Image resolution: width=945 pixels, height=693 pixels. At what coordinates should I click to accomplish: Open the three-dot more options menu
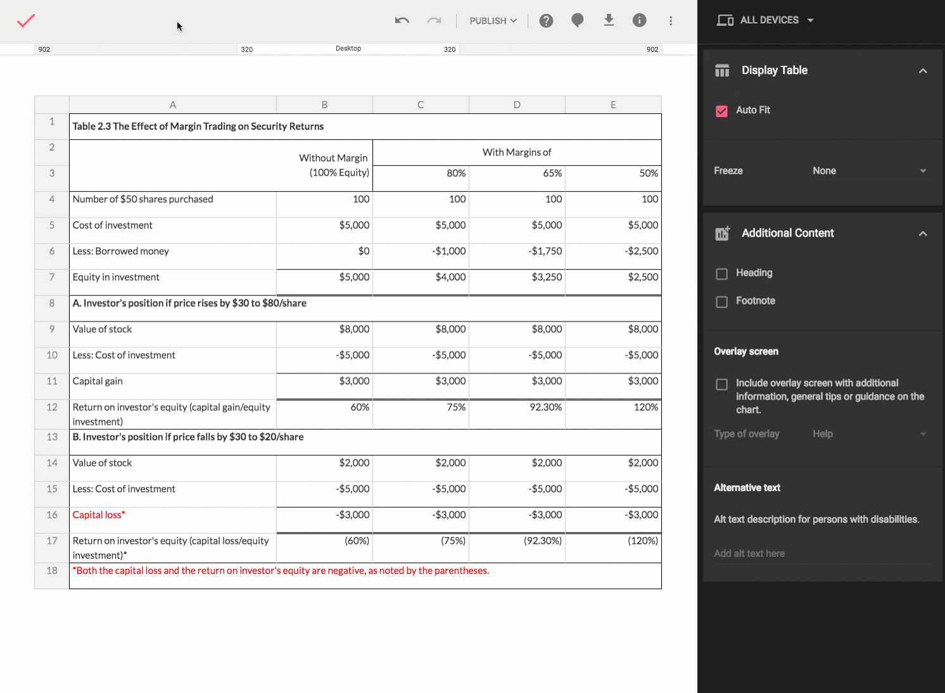pyautogui.click(x=671, y=21)
